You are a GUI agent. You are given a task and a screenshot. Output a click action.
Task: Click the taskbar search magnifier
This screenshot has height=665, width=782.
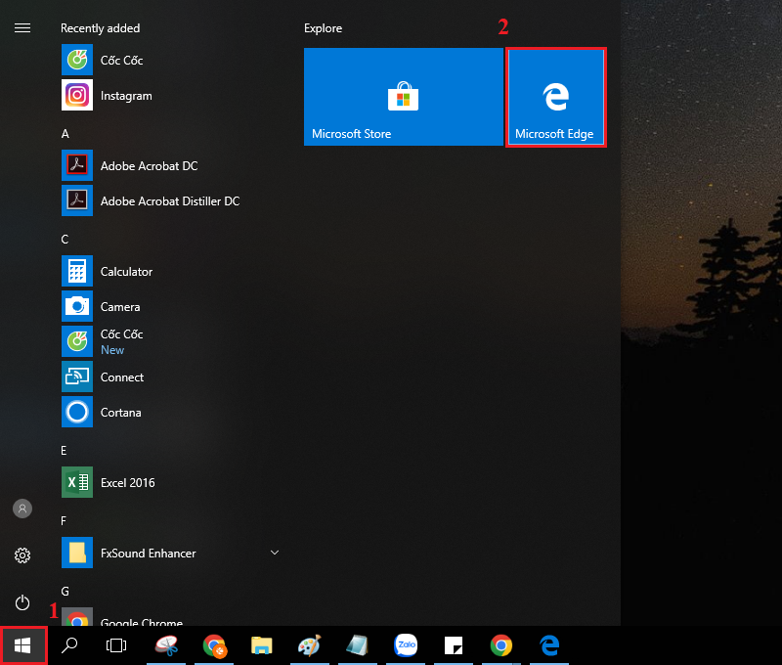pos(69,645)
